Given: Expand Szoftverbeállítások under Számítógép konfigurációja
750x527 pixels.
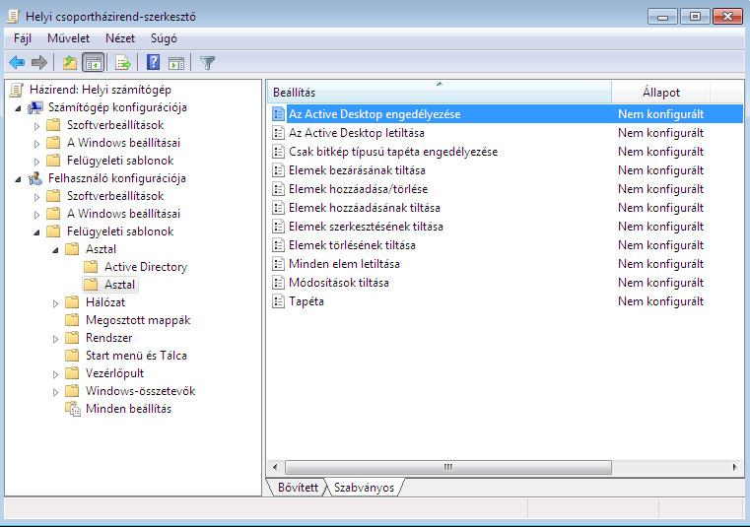Looking at the screenshot, I should (36, 126).
